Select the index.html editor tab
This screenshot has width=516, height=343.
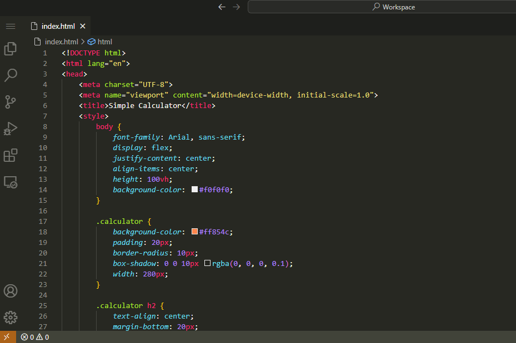click(x=58, y=26)
